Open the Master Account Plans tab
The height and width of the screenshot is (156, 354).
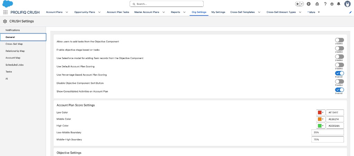coord(147,12)
